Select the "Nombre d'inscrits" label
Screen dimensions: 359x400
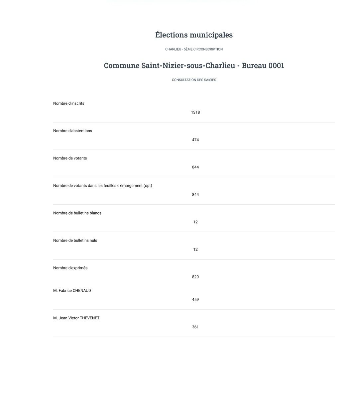click(x=69, y=103)
